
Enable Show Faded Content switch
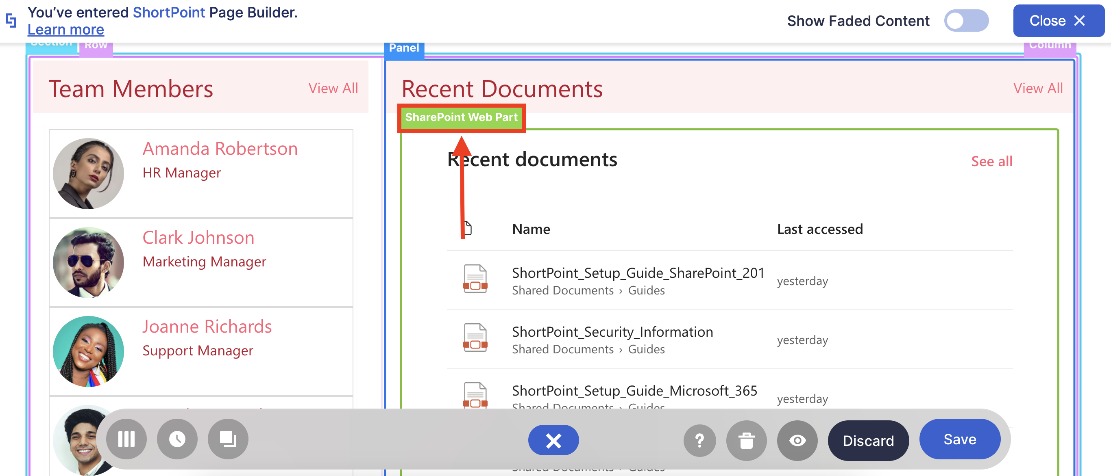966,21
